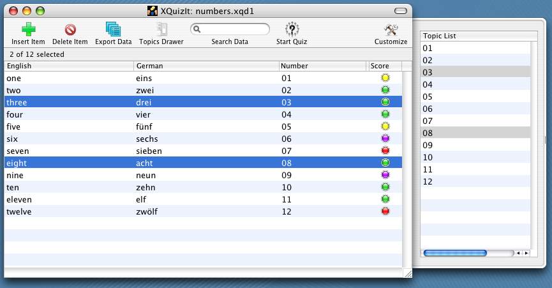Click the toolbar toggle pill in the title bar

point(401,11)
